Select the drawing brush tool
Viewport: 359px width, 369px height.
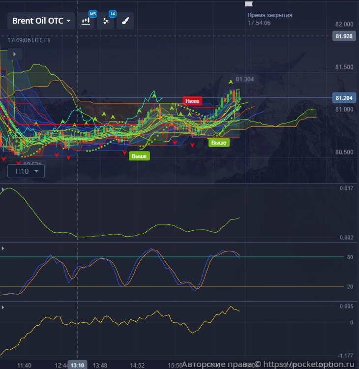point(125,21)
